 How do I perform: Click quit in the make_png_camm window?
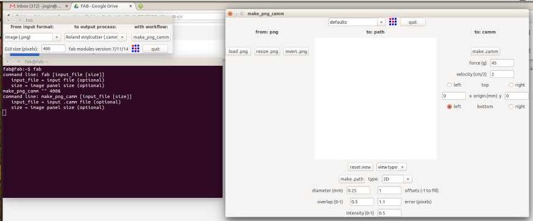point(412,22)
